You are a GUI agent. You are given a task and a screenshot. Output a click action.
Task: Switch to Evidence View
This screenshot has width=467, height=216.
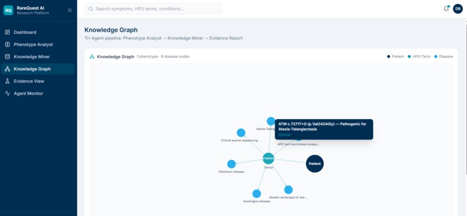tap(38, 81)
